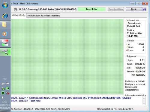Select the Szekvenciális teszt log entry

71,98
